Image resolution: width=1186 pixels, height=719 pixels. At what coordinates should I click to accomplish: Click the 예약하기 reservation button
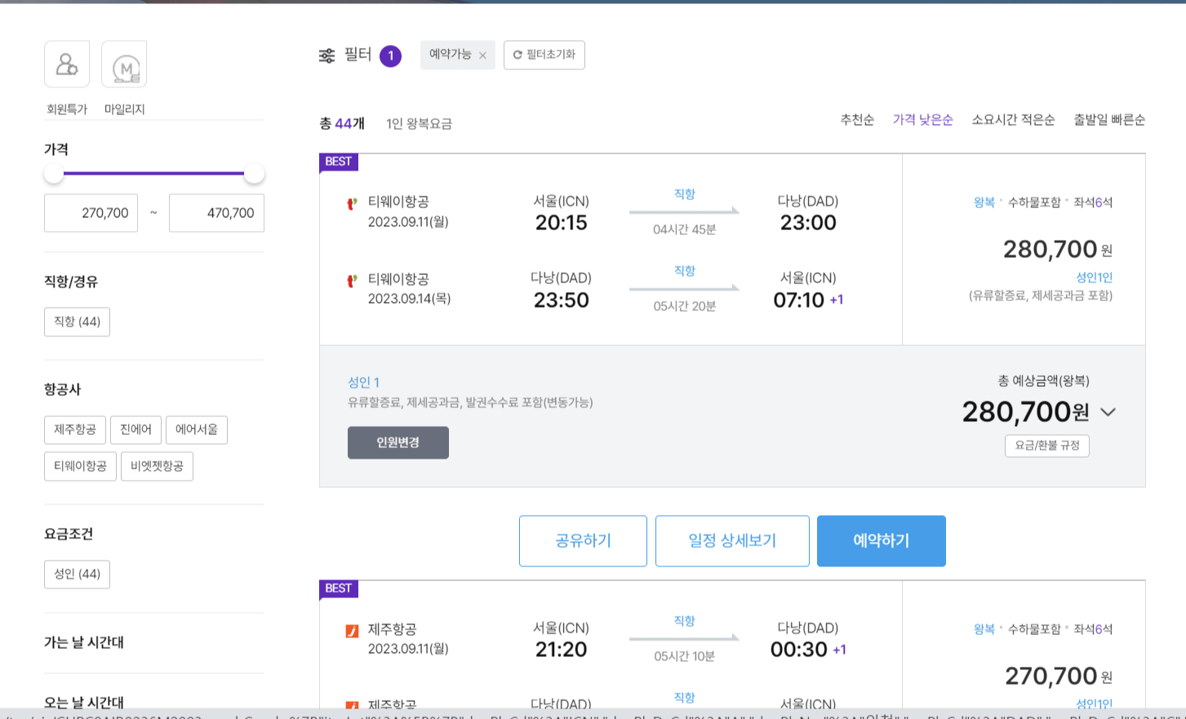pos(881,540)
